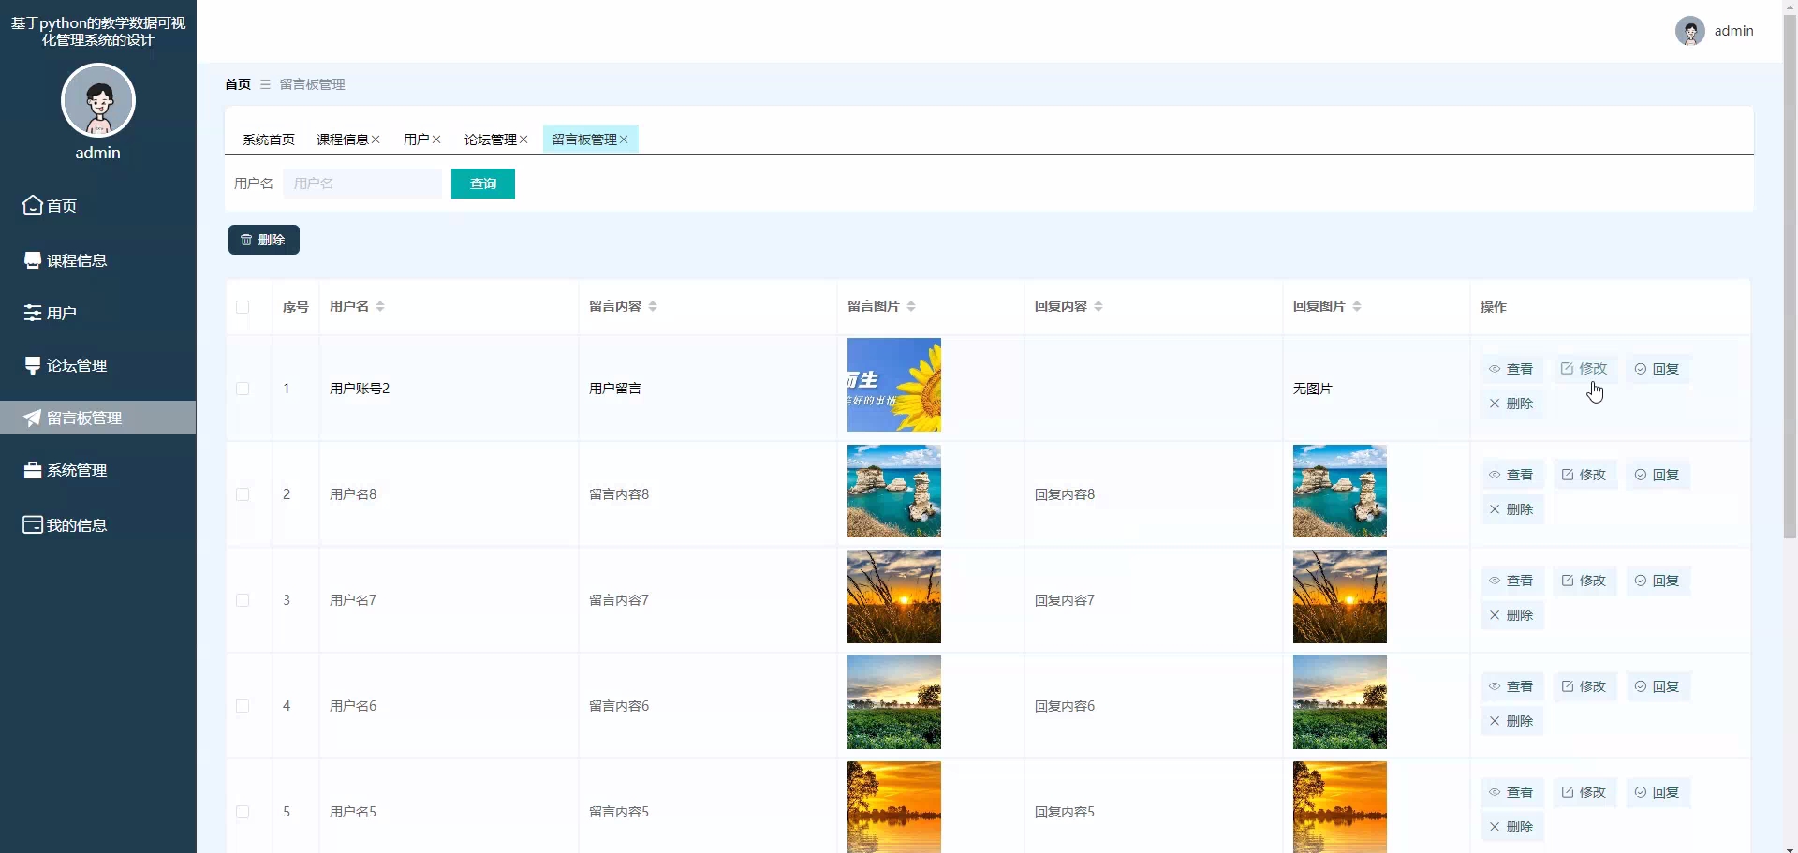Screen dimensions: 1798x853
Task: Focus the 用户名 search input field
Action: tap(362, 184)
